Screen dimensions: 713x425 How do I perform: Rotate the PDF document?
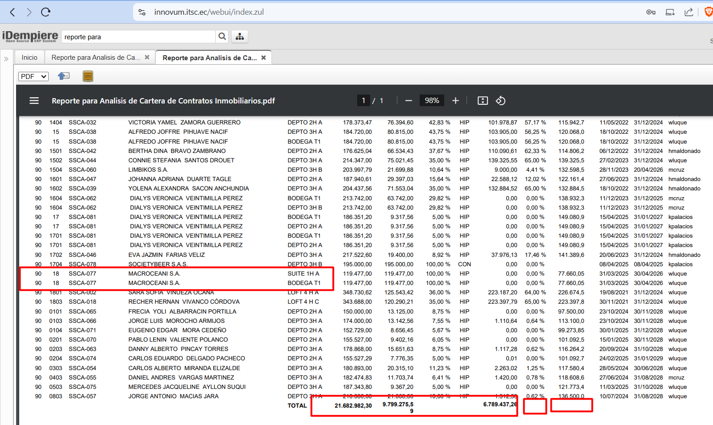(x=500, y=101)
